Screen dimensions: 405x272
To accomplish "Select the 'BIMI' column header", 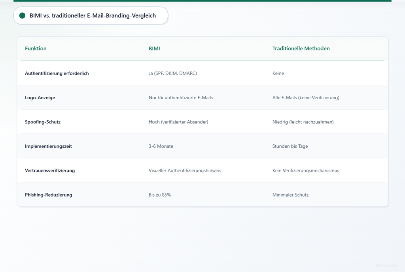I will (154, 49).
